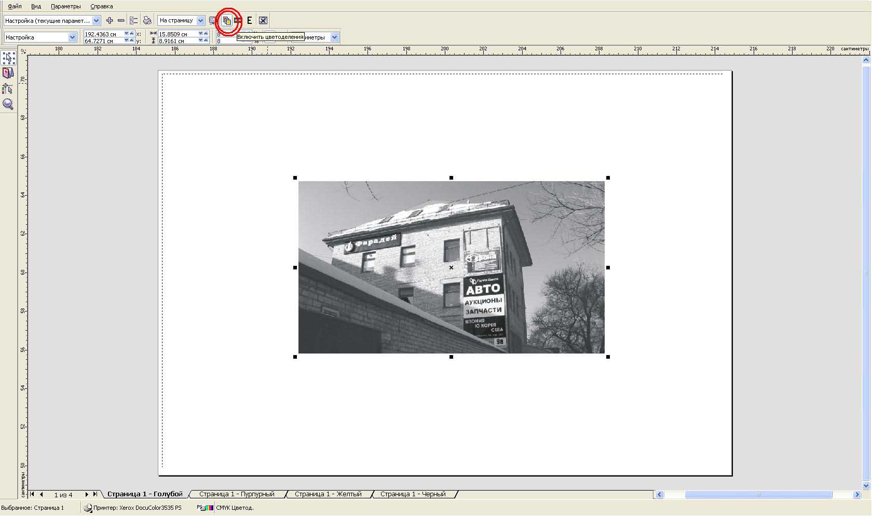Select the Marks Placement tool

tap(8, 89)
